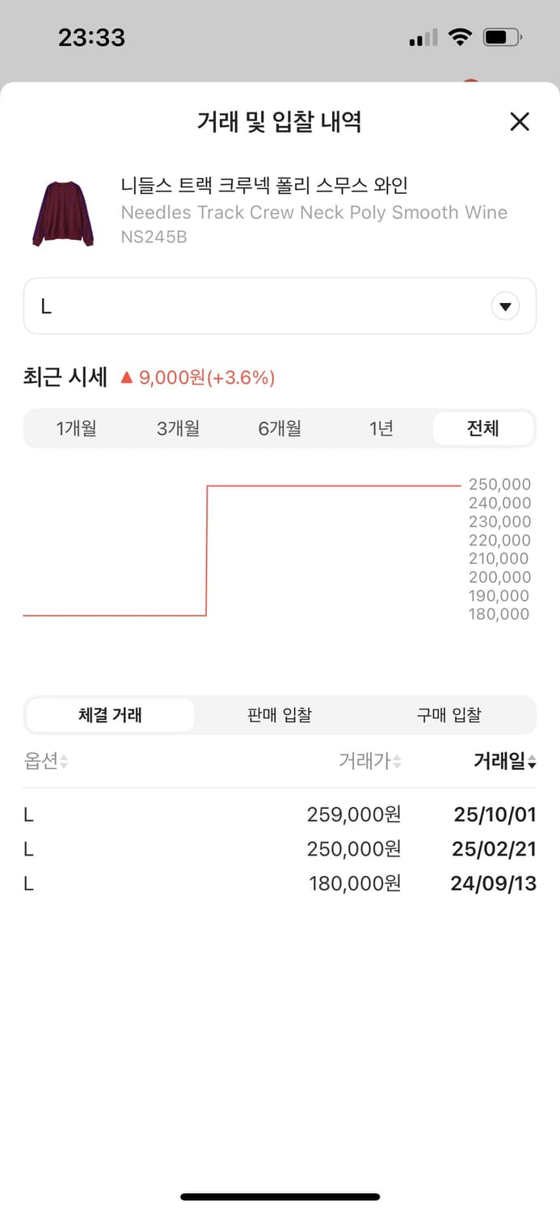This screenshot has height=1212, width=560.
Task: Tap the Wi-Fi status icon
Action: click(x=460, y=36)
